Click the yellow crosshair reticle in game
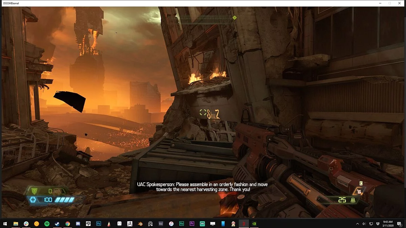Screen dimensions: 406x228 click(203, 113)
